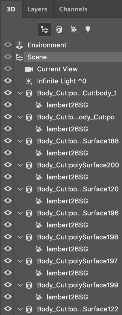Collapse the Body_Cut:polySurface199 mesh group
The image size is (122, 315).
20,285
